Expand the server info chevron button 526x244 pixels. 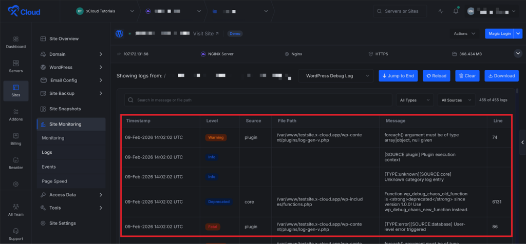click(517, 53)
